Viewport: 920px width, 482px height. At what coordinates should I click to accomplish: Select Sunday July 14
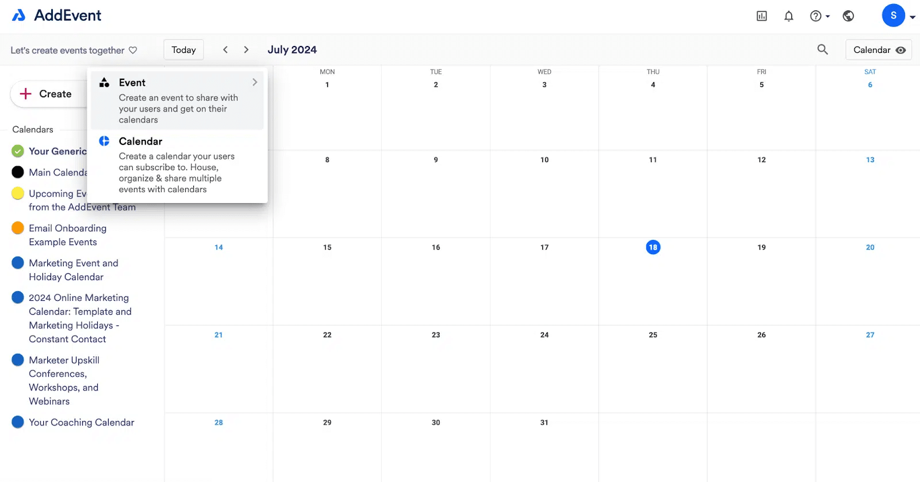(x=218, y=247)
